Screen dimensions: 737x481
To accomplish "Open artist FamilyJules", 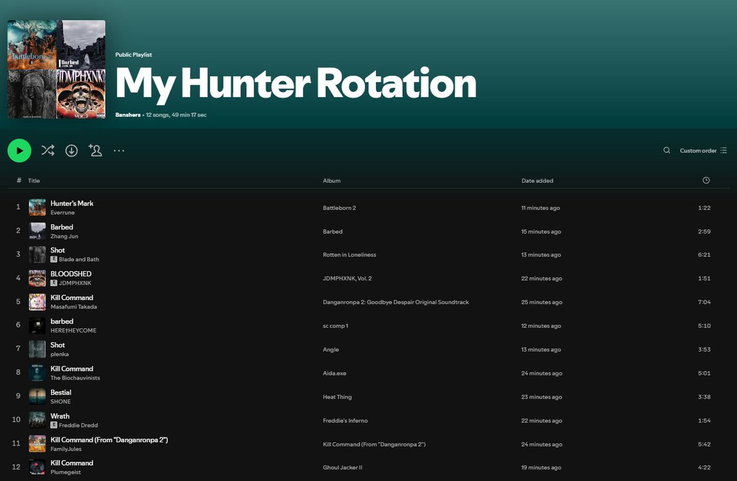I will (66, 449).
